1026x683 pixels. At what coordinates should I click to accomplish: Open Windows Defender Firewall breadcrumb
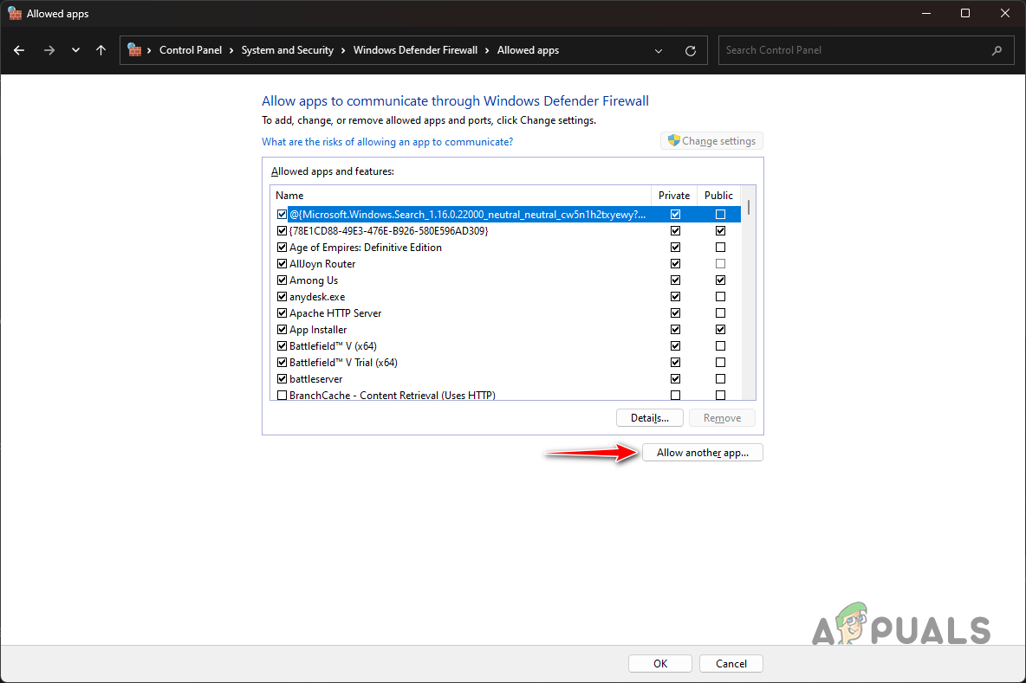pyautogui.click(x=415, y=50)
